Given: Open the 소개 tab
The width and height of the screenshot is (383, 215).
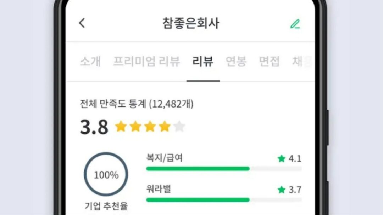Looking at the screenshot, I should click(x=90, y=62).
